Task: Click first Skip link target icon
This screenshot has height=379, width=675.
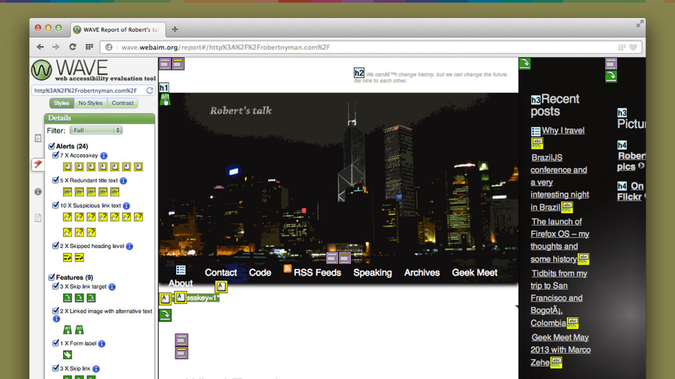Action: click(68, 298)
